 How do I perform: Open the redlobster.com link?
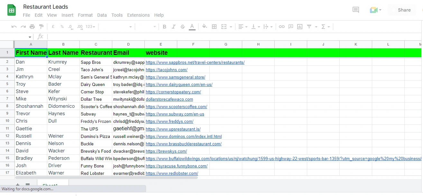(172, 173)
